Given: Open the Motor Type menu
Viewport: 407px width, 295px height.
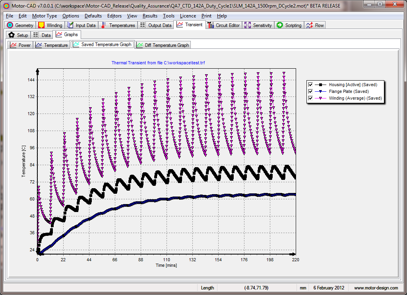Looking at the screenshot, I should tap(45, 16).
